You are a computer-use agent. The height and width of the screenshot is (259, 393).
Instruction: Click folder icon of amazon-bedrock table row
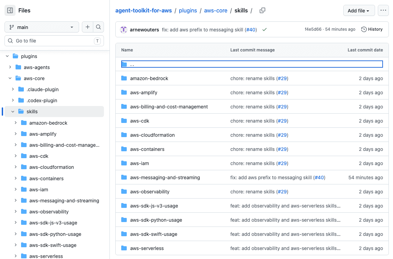pyautogui.click(x=124, y=78)
